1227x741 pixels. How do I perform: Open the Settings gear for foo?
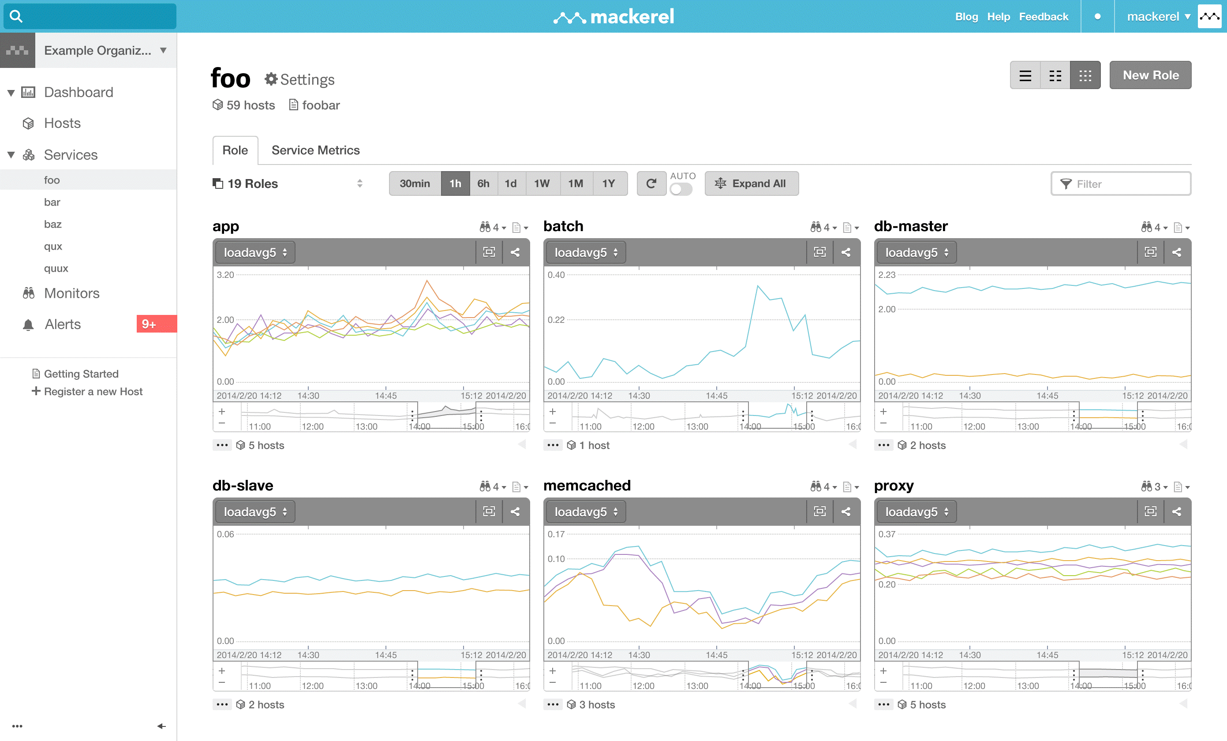click(x=299, y=79)
